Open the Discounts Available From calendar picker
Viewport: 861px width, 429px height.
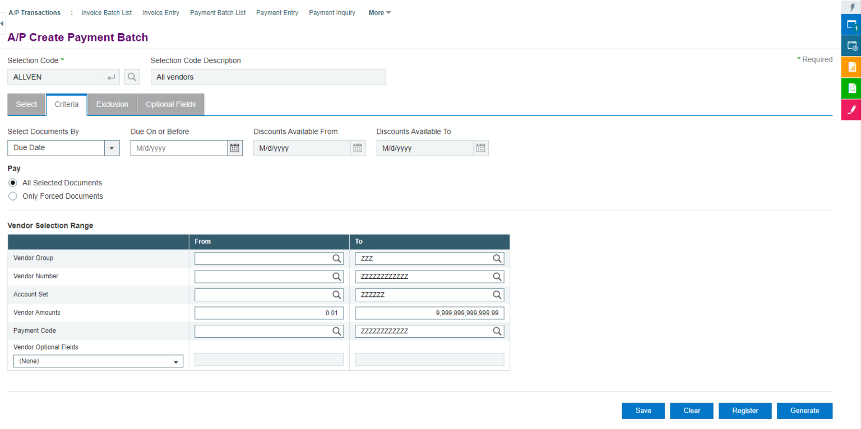point(358,147)
